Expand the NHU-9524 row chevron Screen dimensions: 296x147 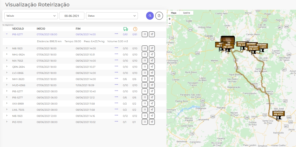pyautogui.click(x=7, y=54)
